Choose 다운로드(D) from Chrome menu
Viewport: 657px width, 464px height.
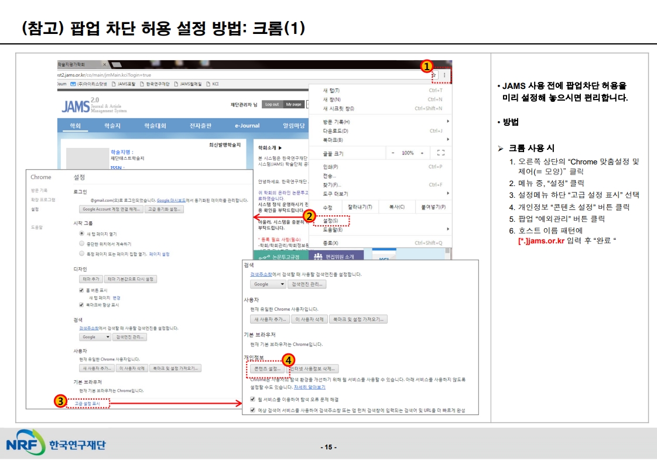coord(381,131)
